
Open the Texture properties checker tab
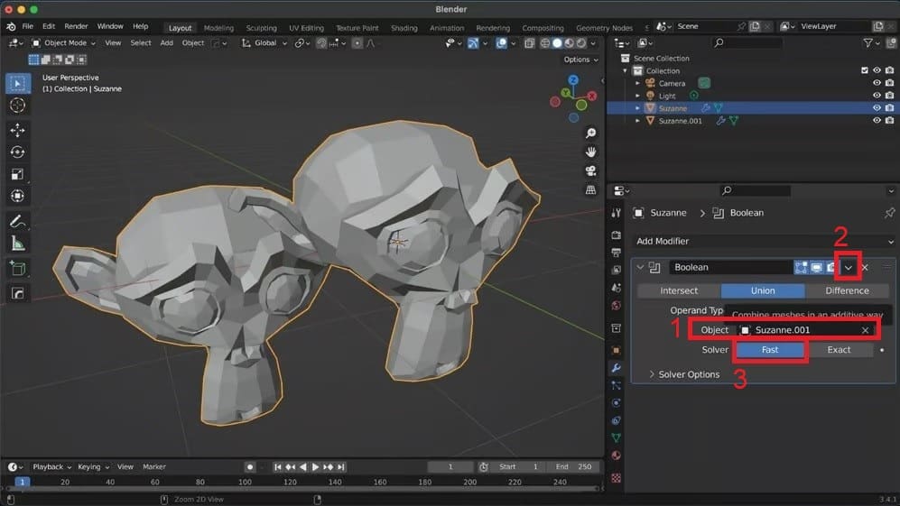point(616,478)
